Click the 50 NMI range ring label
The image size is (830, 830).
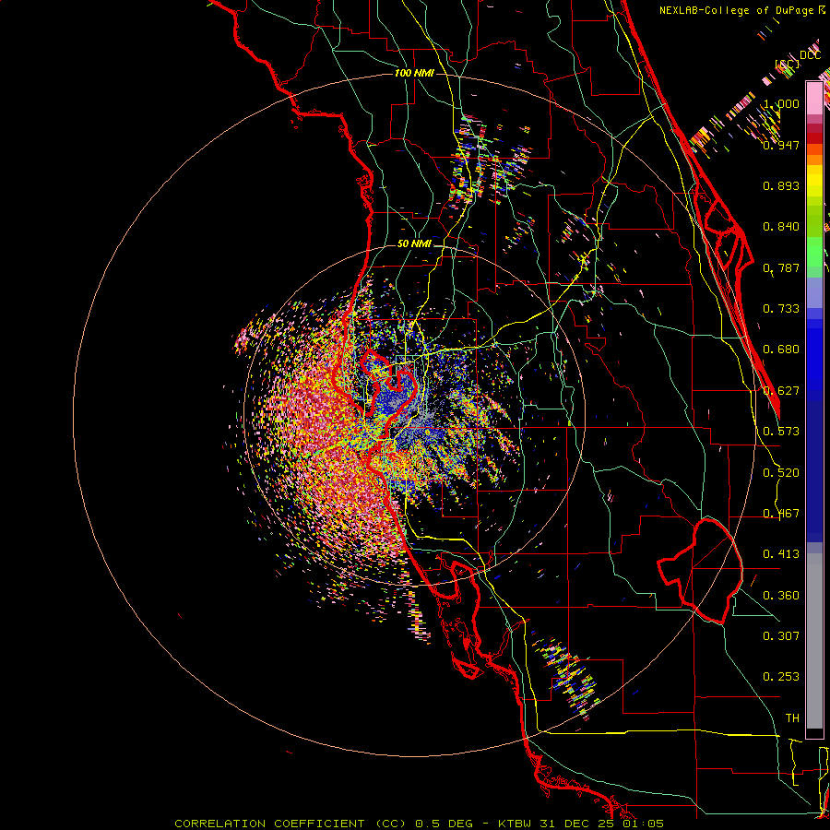click(414, 244)
